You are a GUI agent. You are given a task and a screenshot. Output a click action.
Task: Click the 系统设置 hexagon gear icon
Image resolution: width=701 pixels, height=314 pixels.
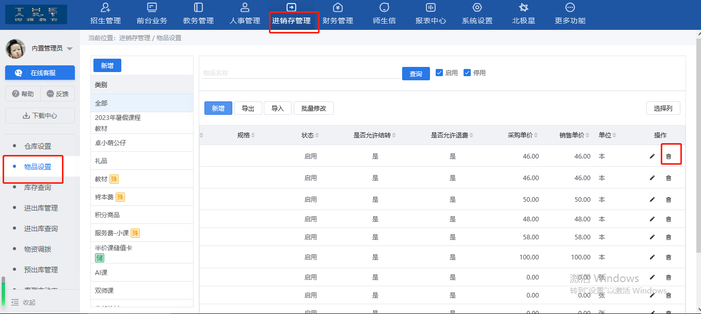click(477, 7)
